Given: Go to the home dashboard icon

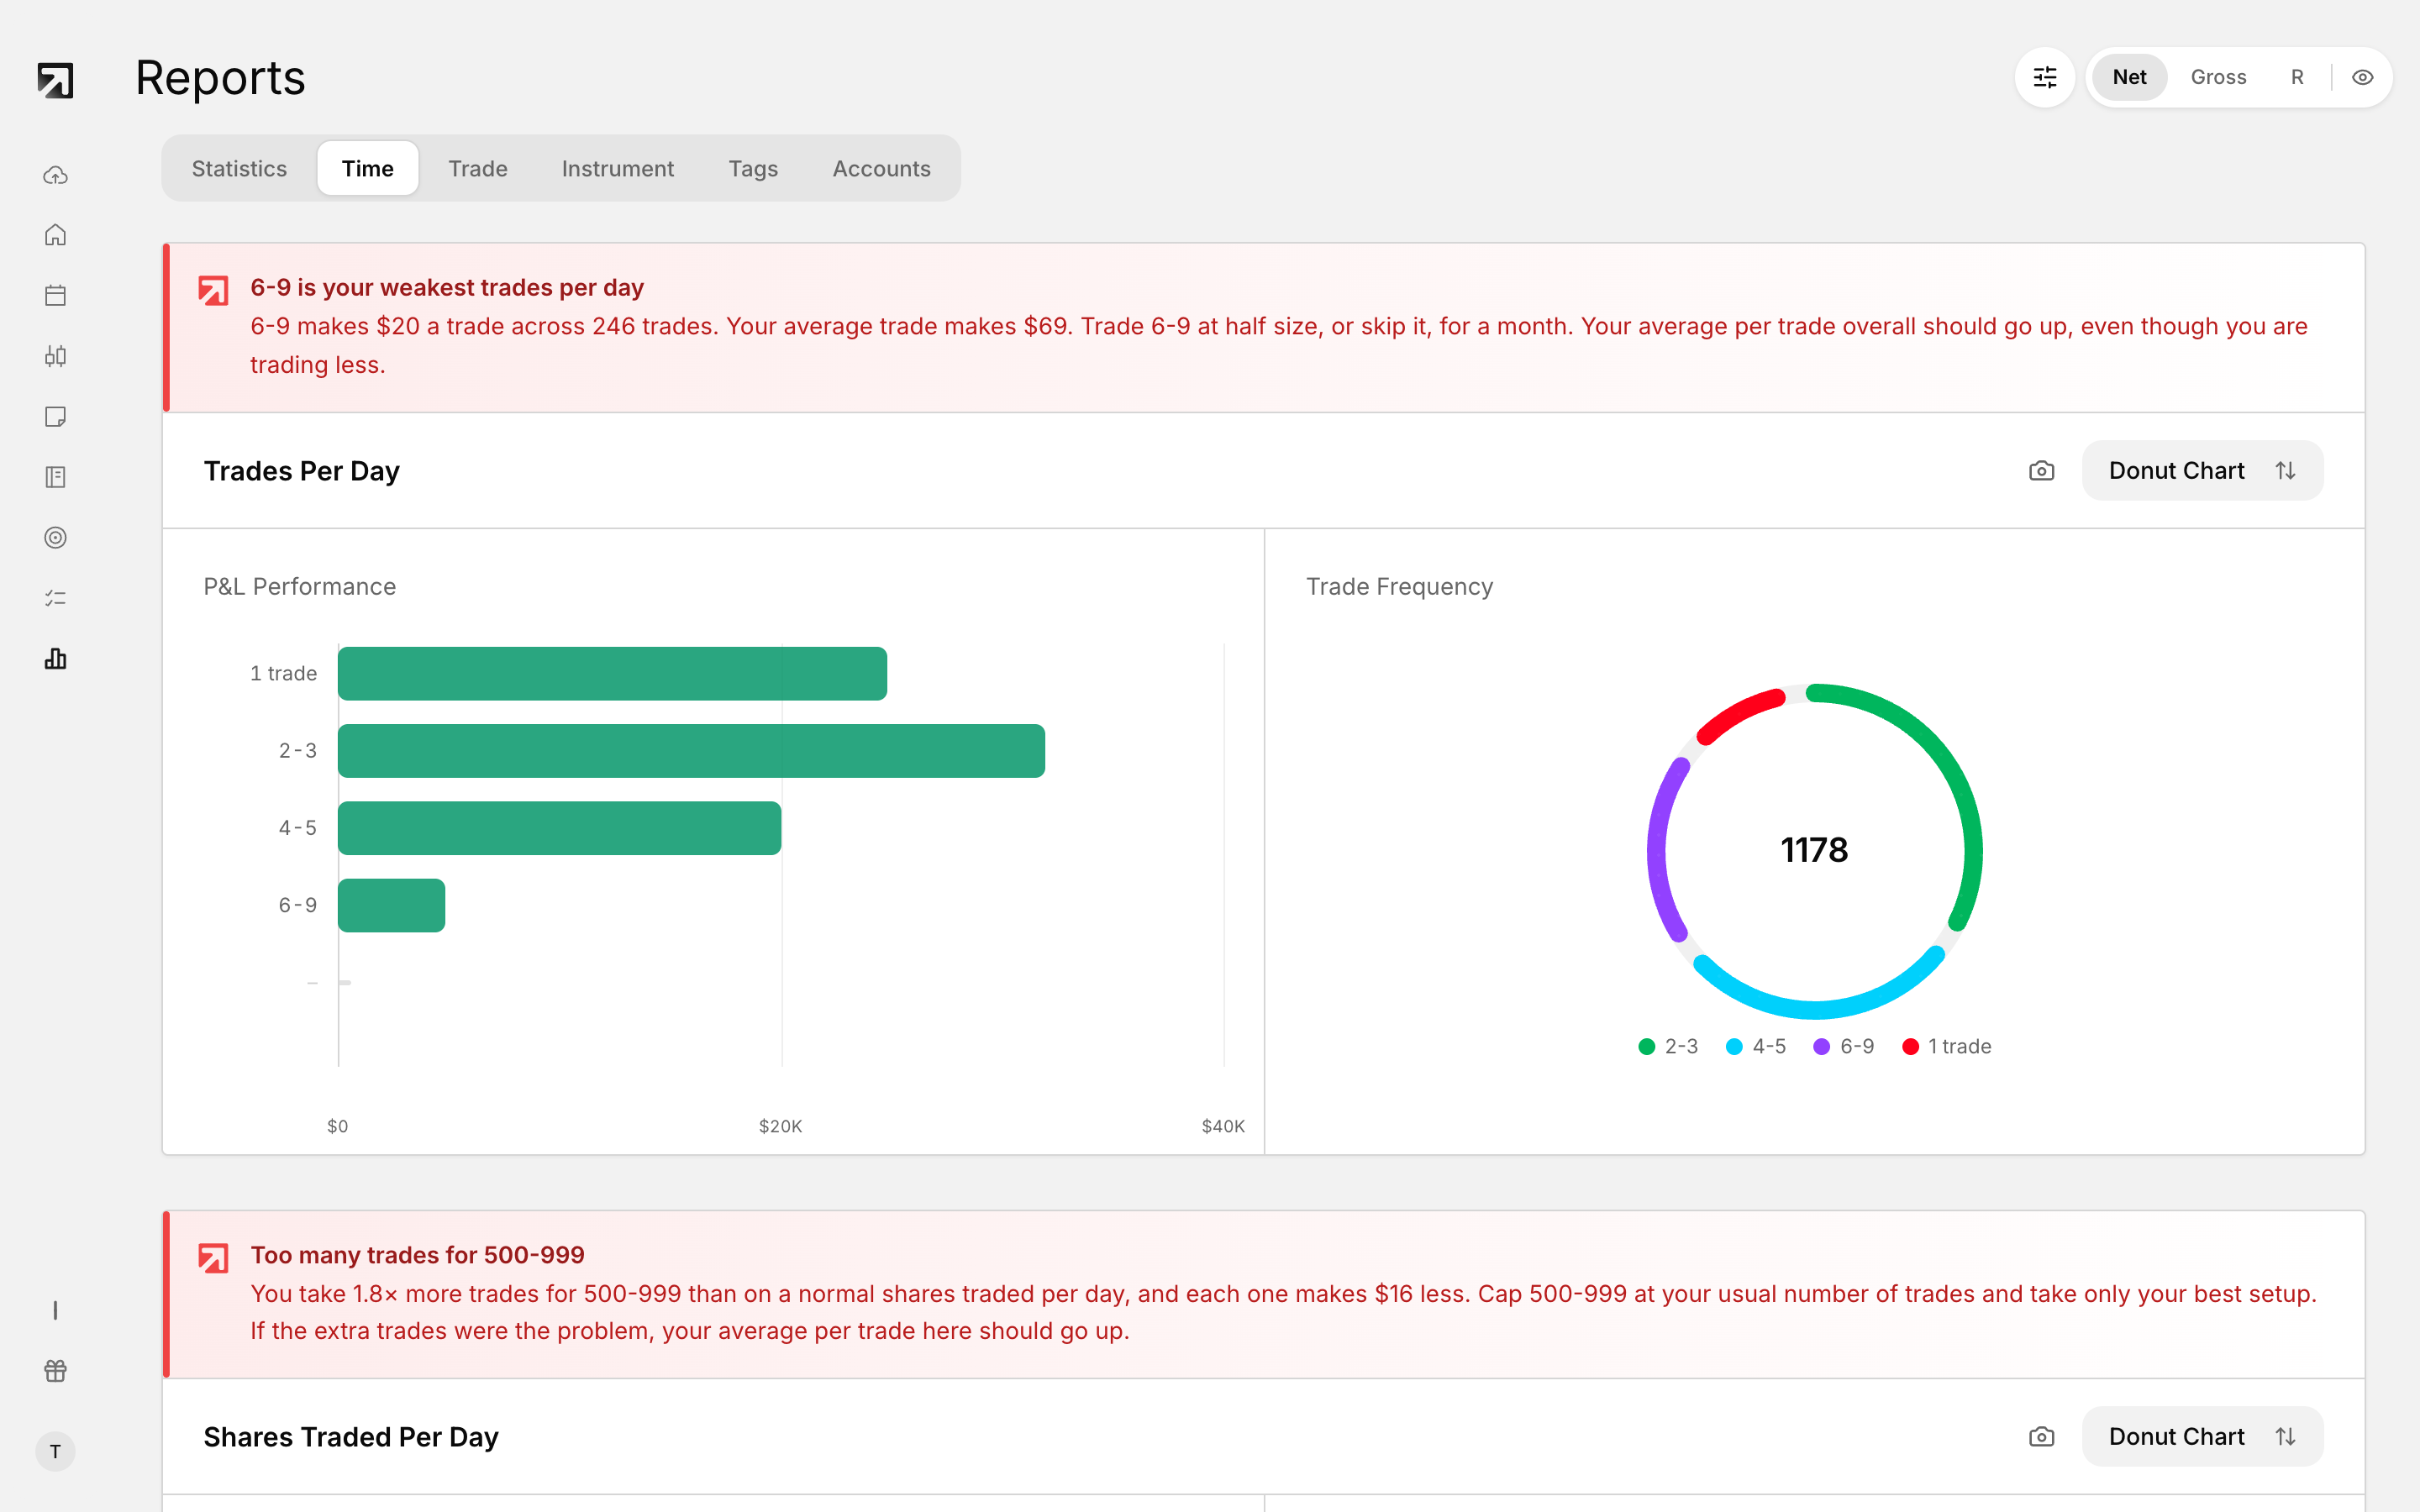Looking at the screenshot, I should click(55, 235).
